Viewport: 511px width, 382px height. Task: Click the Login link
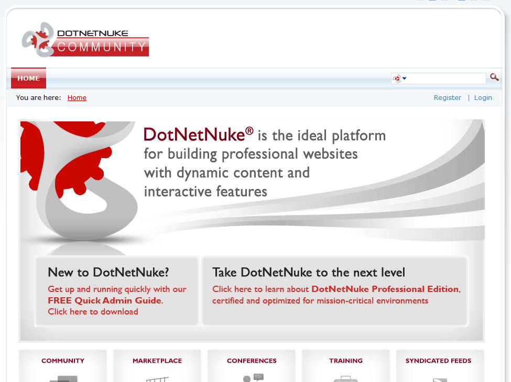[x=483, y=98]
